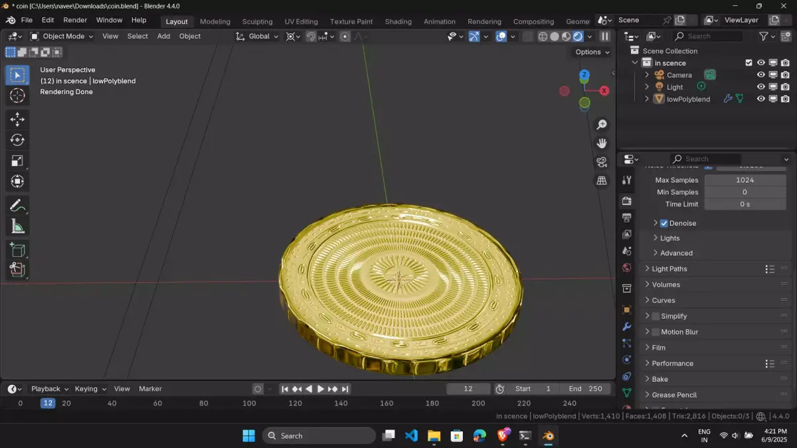797x448 pixels.
Task: Switch to the Shading workspace tab
Action: click(x=398, y=21)
